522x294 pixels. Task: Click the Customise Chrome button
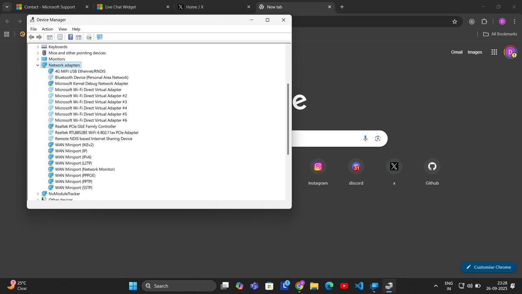(489, 267)
